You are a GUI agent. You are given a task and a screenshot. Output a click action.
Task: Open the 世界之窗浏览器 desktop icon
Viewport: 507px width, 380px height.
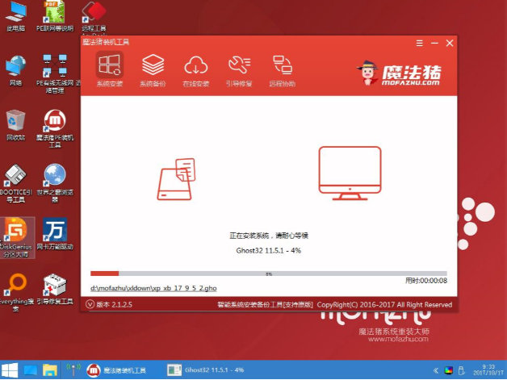click(55, 183)
